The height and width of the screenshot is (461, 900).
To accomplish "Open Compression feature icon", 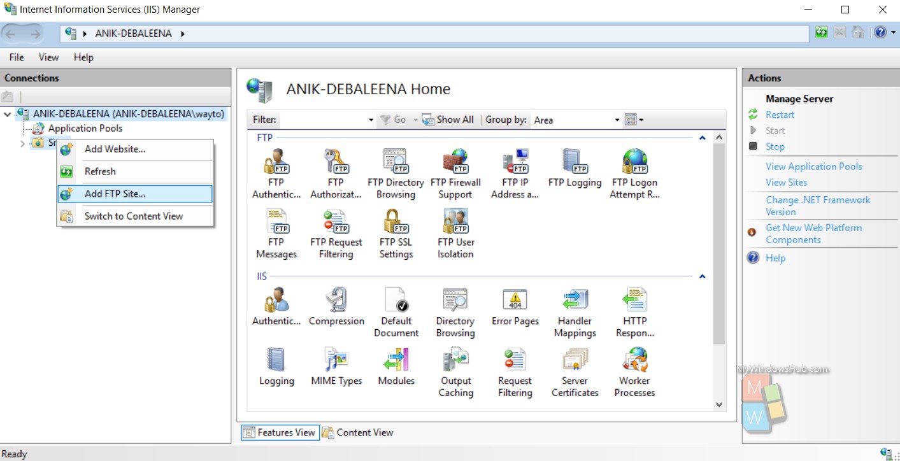I will point(336,300).
